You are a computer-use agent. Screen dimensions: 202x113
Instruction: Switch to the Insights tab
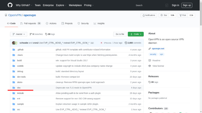click(x=99, y=23)
